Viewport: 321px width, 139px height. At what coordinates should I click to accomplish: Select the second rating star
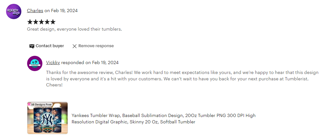(36, 22)
